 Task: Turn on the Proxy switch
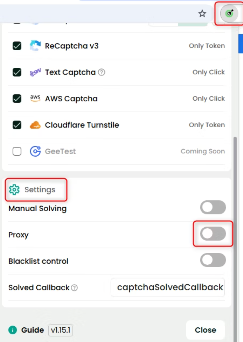213,234
